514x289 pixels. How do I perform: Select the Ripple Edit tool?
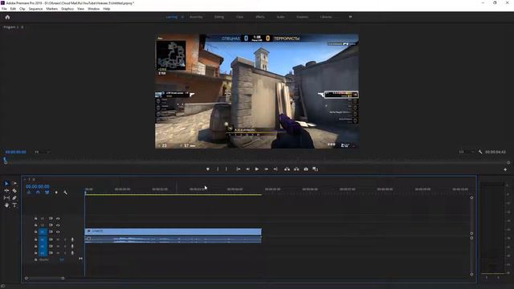tap(6, 191)
